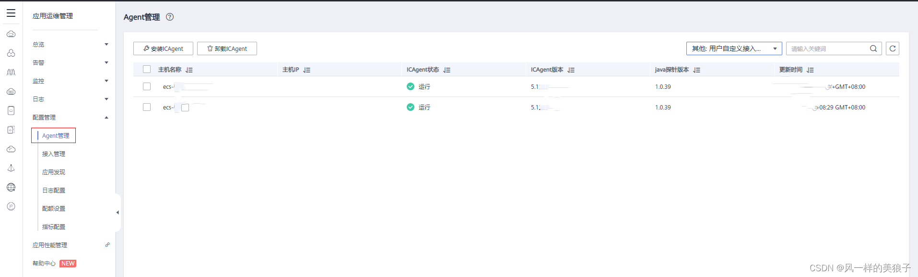Open 接入管理 in the sidebar
Viewport: 918px width, 277px height.
tap(54, 154)
